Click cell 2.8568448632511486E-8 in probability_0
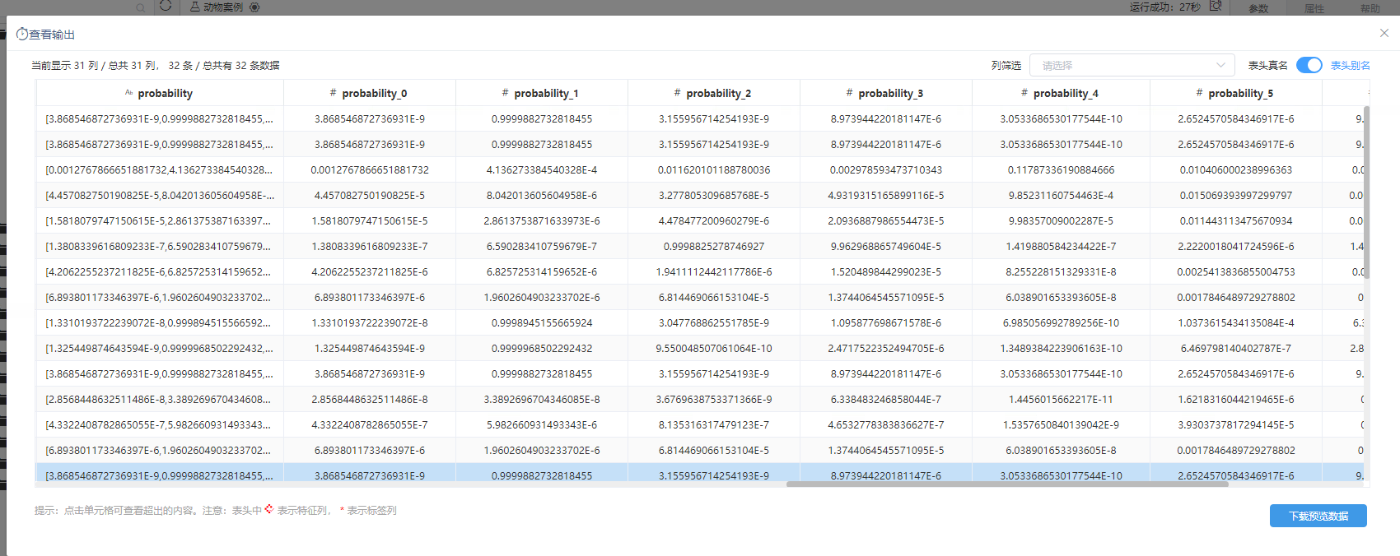This screenshot has height=556, width=1400. [370, 399]
